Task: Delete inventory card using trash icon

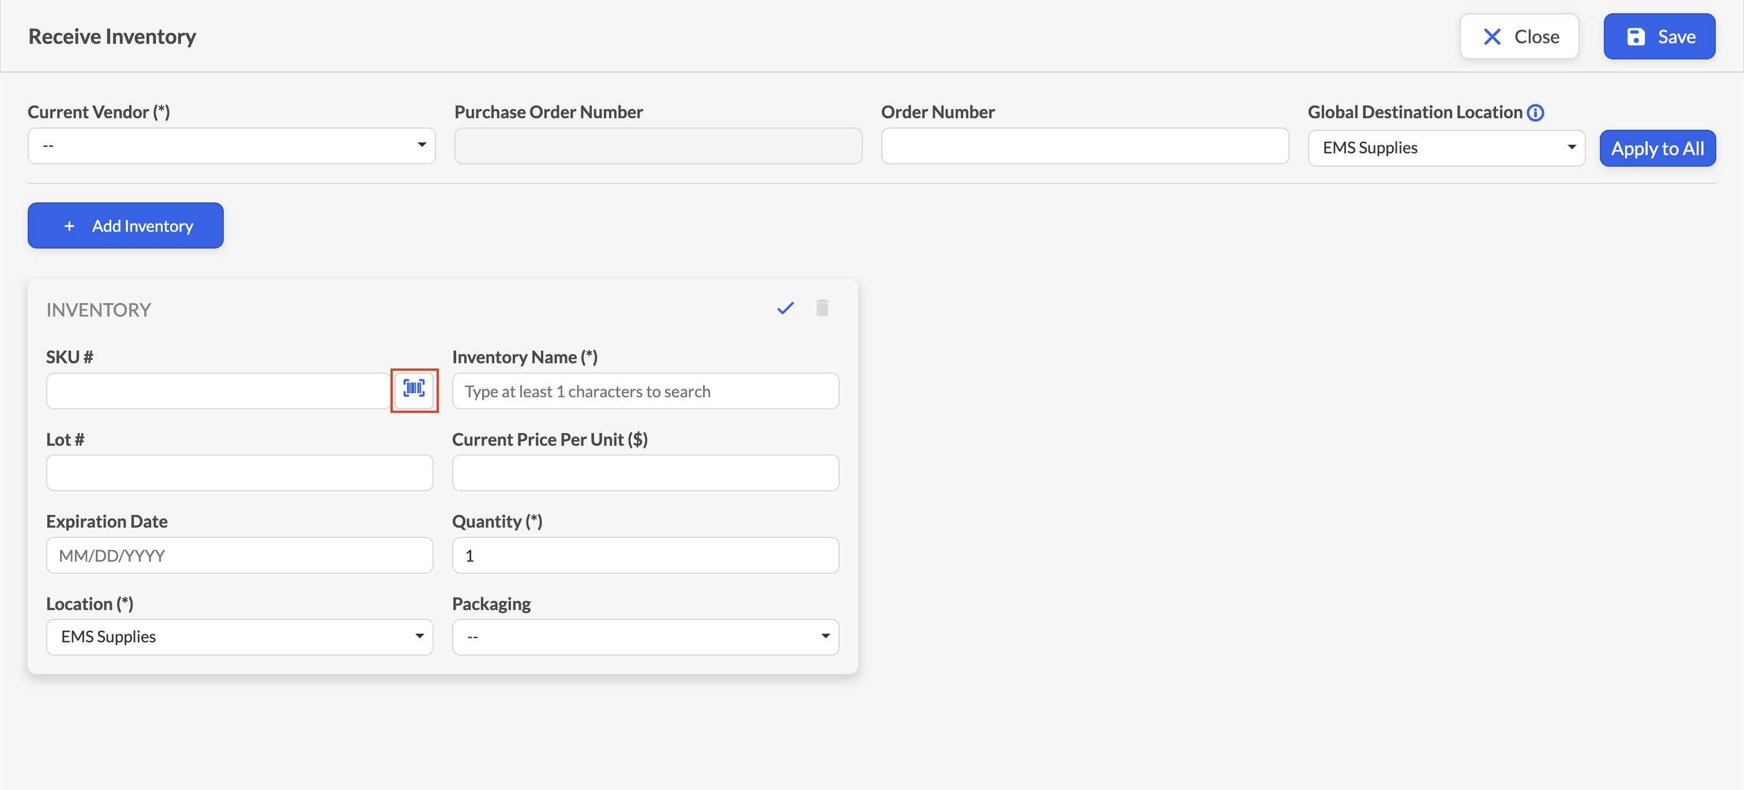Action: coord(822,308)
